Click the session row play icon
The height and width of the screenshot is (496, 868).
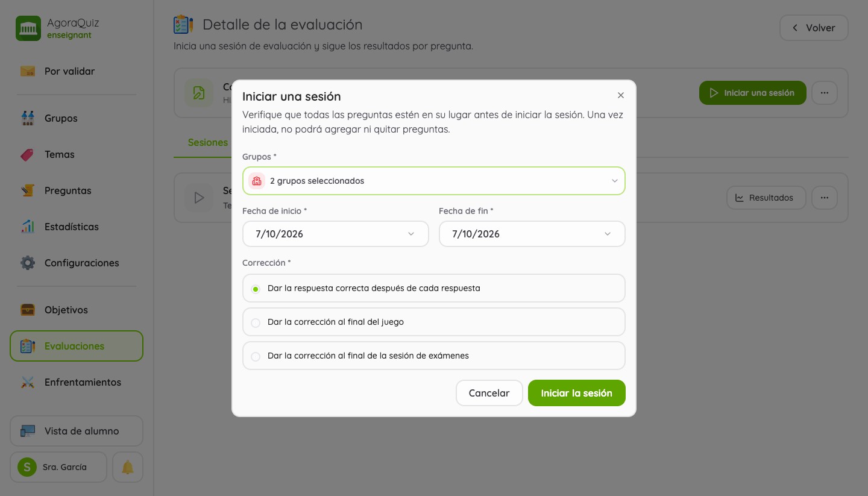(199, 198)
